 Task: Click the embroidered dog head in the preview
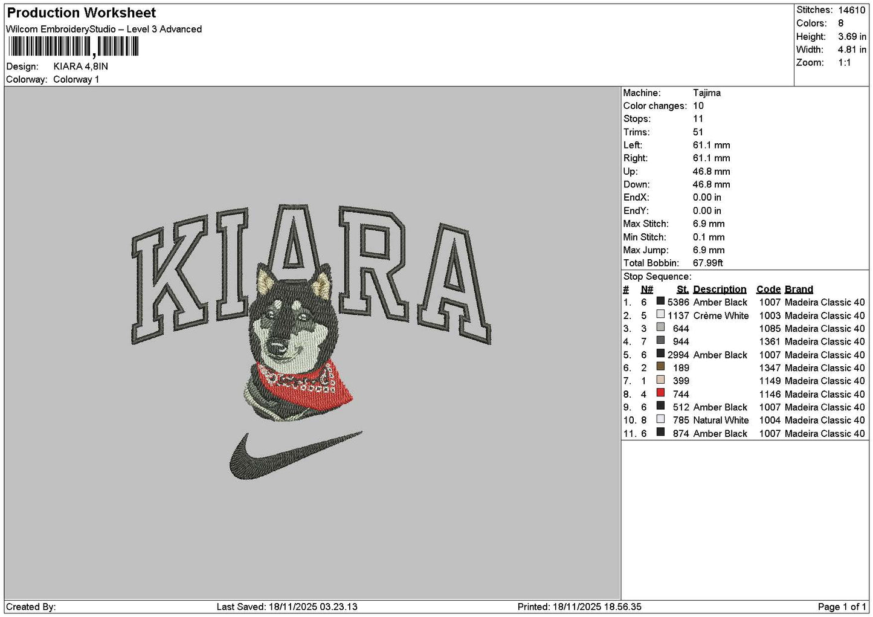(x=293, y=319)
